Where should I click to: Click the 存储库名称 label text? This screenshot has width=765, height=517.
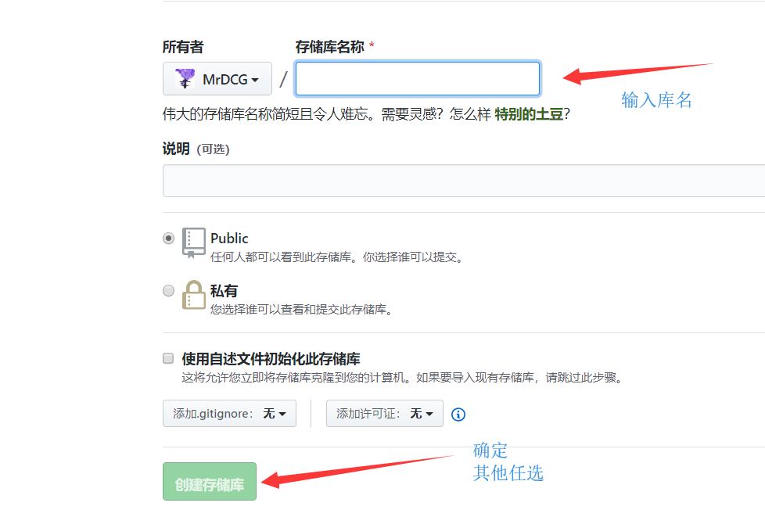[329, 46]
